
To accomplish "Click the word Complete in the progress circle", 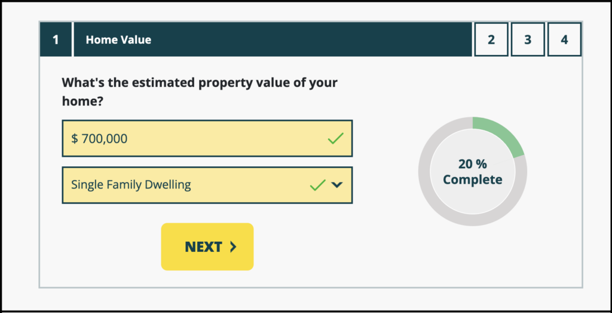I will 472,180.
